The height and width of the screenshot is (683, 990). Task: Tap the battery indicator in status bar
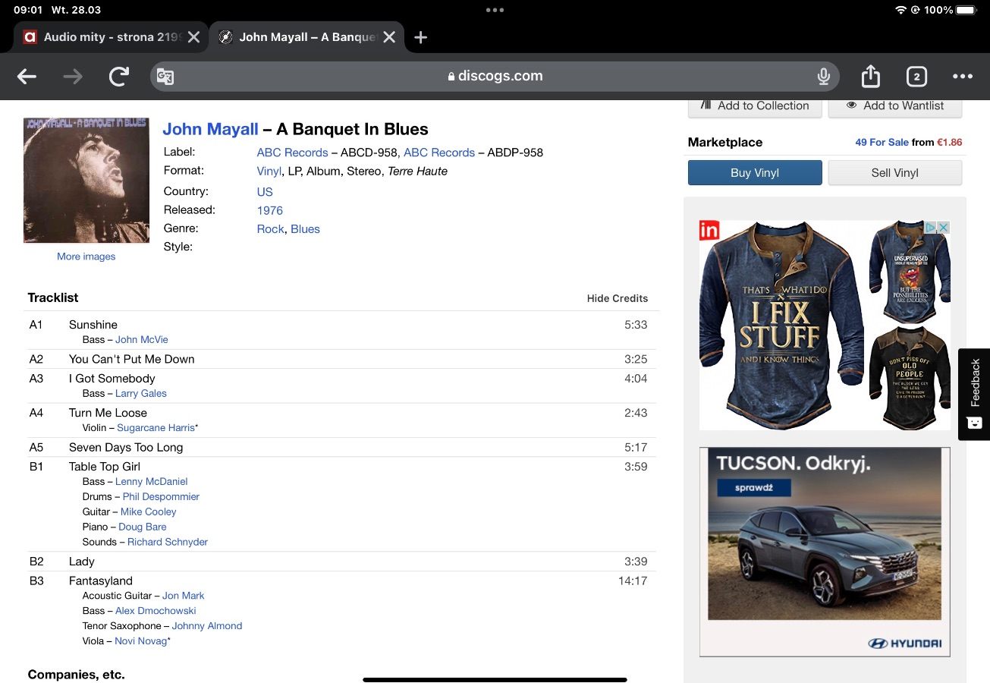click(x=966, y=10)
